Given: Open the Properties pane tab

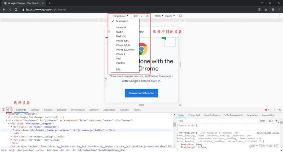Looking at the screenshot, I should click(x=252, y=115).
